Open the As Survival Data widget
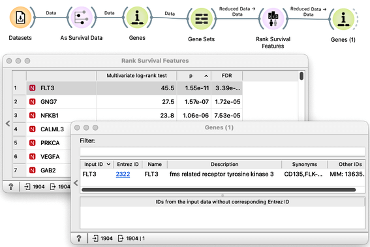Screen dimensions: 370x247 point(82,18)
